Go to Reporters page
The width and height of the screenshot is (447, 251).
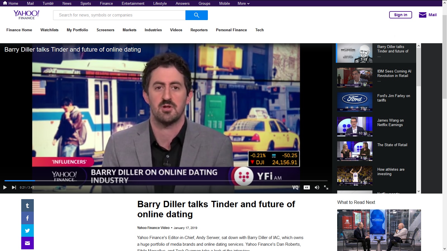pos(199,30)
